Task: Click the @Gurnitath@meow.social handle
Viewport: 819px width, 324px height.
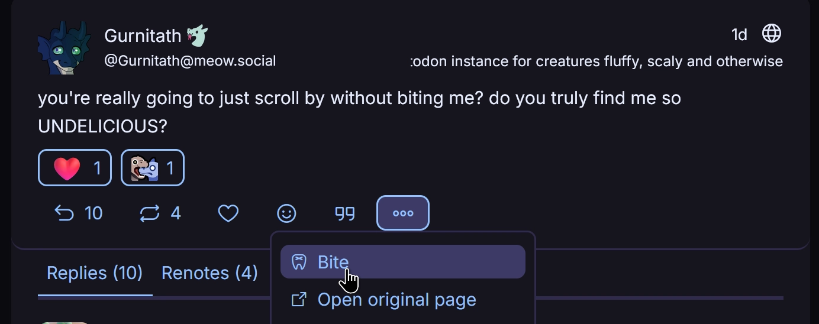Action: (x=190, y=61)
